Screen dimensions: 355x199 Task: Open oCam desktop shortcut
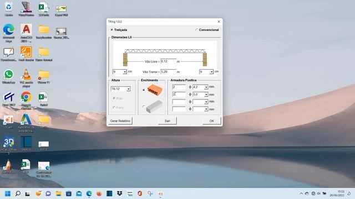(x=9, y=122)
